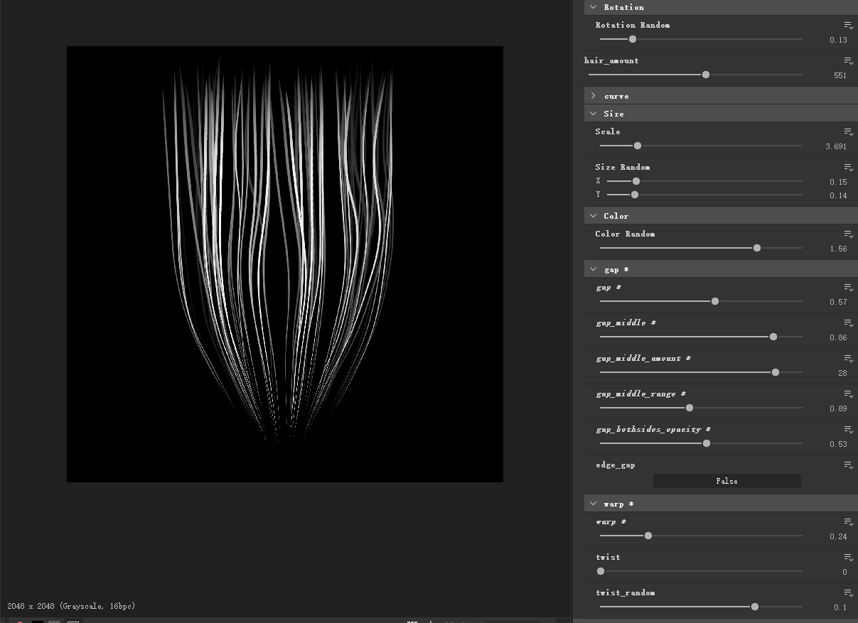Select the Rotation Random value 0.13
This screenshot has width=858, height=623.
pyautogui.click(x=838, y=40)
